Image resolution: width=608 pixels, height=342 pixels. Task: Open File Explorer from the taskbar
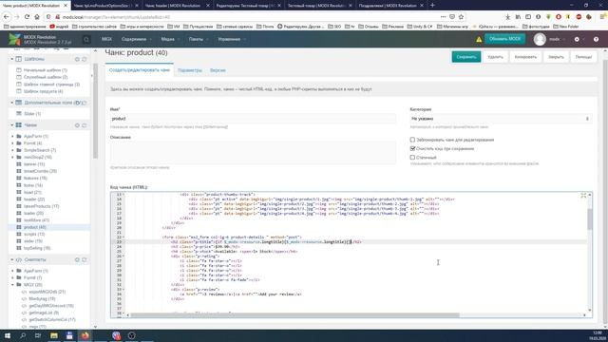(x=54, y=335)
